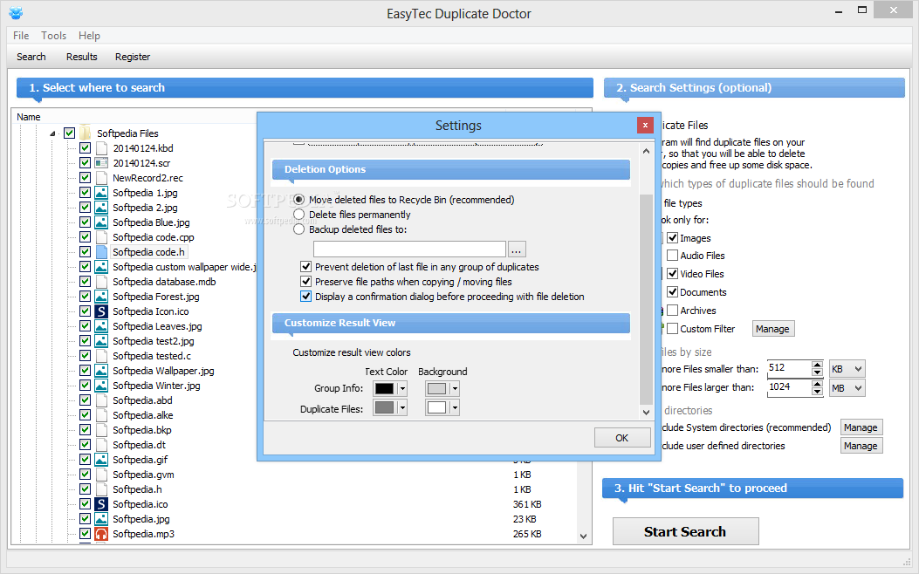919x574 pixels.
Task: Click the Softpedia Forest.jpg image icon
Action: [101, 297]
